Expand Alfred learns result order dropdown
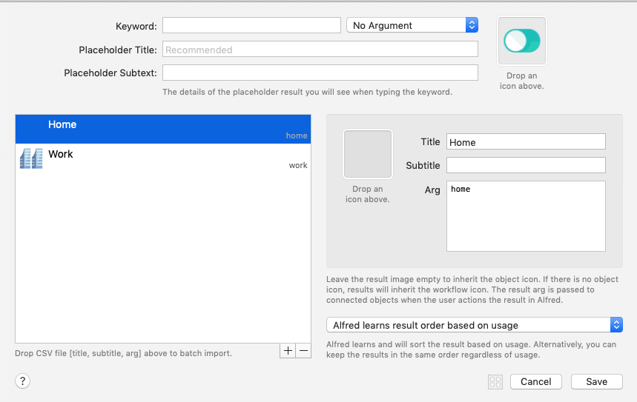This screenshot has width=637, height=402. 474,325
